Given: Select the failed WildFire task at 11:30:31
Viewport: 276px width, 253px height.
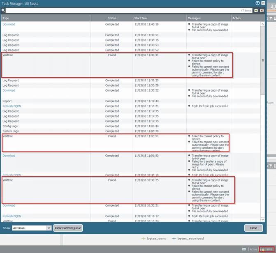Looking at the screenshot, I should point(45,55).
